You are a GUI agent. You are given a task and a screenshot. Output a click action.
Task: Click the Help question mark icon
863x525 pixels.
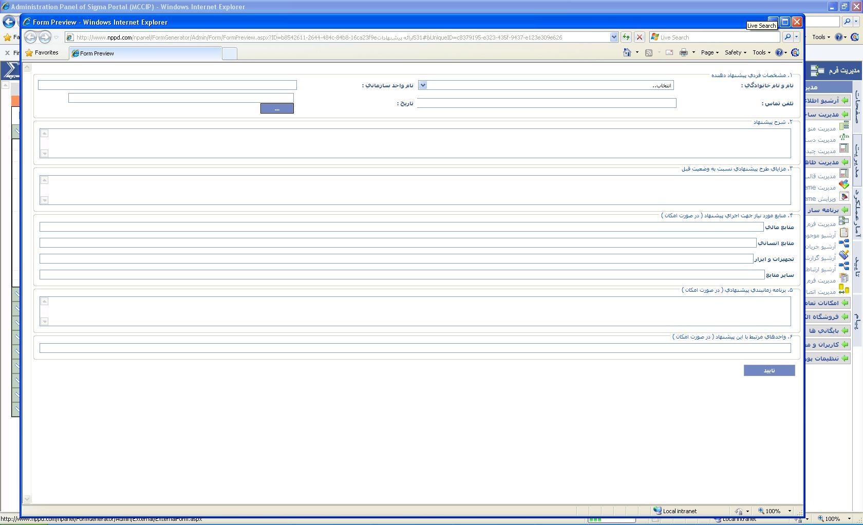(779, 52)
